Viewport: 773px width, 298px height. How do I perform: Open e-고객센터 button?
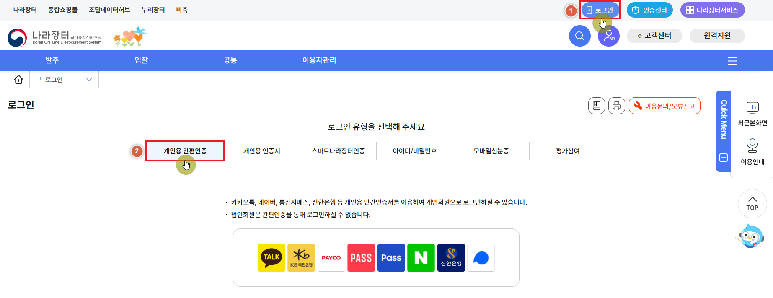click(654, 36)
